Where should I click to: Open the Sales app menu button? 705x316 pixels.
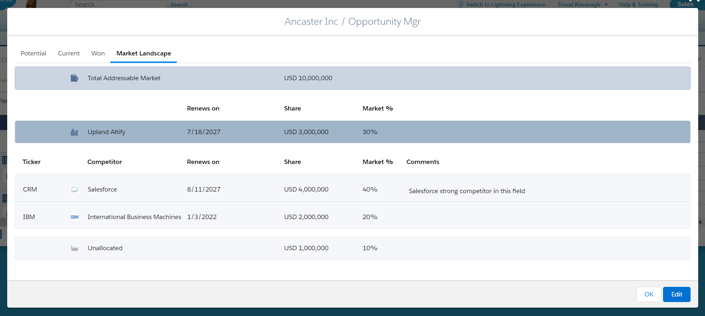point(685,4)
